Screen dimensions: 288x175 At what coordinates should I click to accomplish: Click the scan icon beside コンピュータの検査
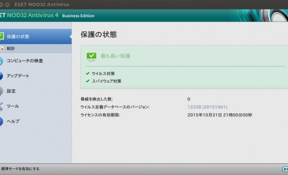1,61
